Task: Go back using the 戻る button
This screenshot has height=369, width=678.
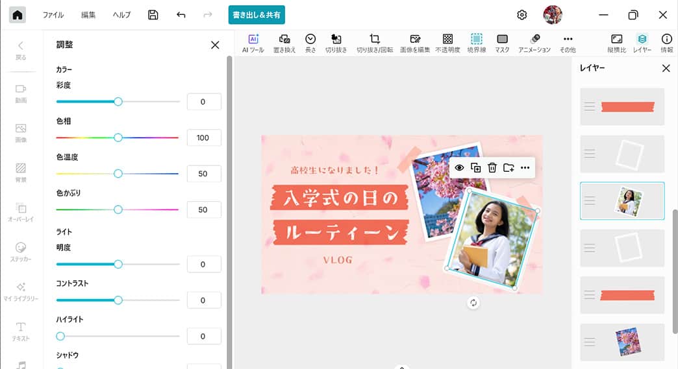Action: 21,50
